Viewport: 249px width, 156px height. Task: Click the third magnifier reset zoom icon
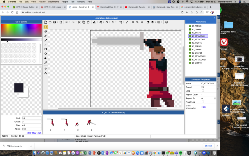coord(142,22)
